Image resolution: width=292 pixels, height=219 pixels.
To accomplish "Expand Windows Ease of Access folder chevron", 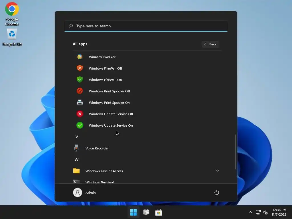I will 217,171.
